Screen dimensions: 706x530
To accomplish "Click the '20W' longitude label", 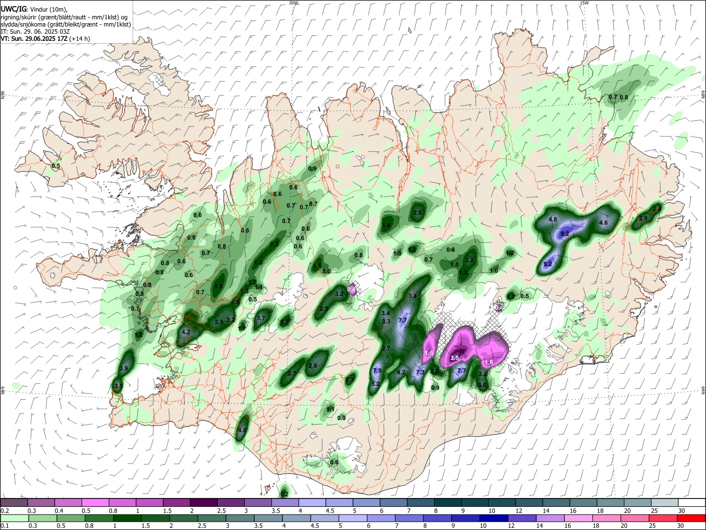I will coord(294,3).
